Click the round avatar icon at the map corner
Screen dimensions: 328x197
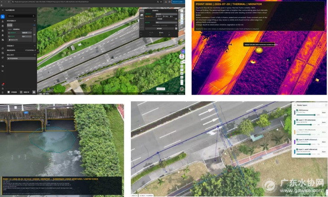182,89
